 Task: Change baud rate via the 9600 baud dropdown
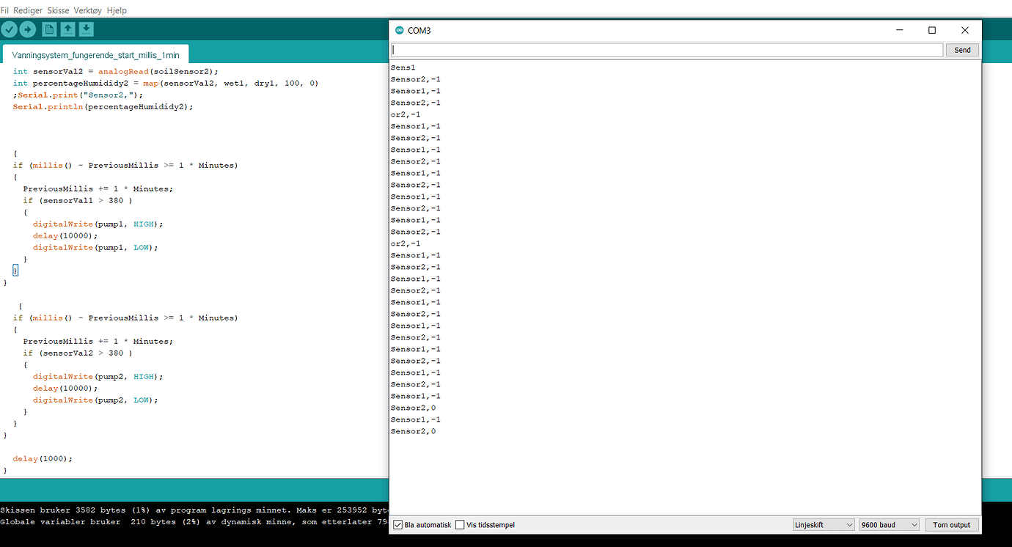pyautogui.click(x=889, y=524)
